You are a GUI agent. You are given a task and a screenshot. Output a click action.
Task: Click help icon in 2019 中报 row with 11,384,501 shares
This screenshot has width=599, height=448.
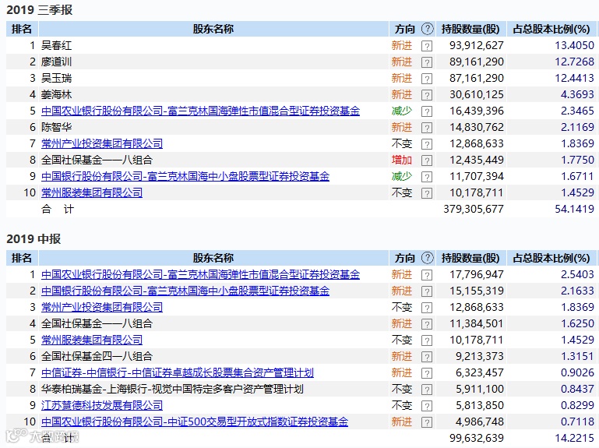427,324
